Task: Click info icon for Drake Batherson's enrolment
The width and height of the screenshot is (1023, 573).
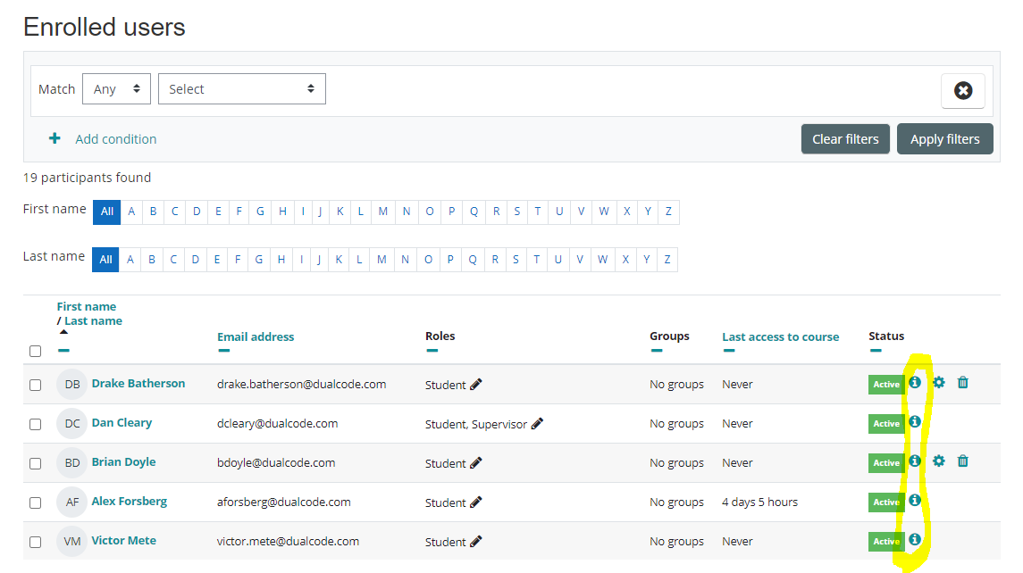Action: point(914,383)
